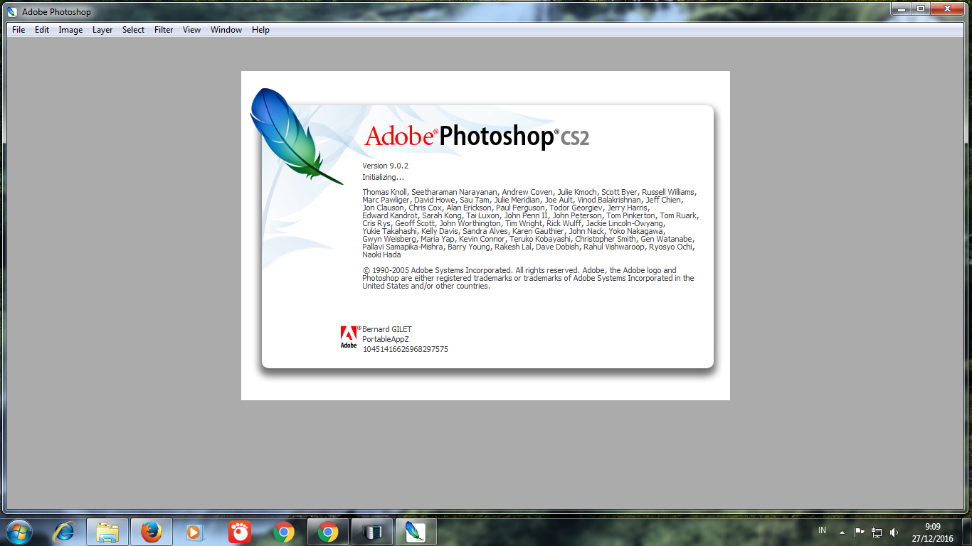Click the serial number 1045141662696829​7575
This screenshot has width=972, height=546.
point(406,349)
